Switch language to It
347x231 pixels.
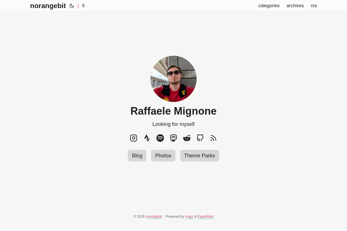[x=83, y=6]
